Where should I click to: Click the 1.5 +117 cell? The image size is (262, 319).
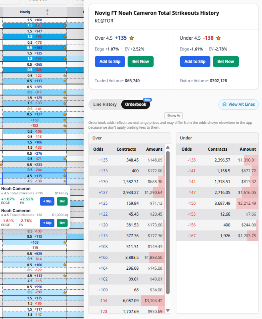(34, 309)
